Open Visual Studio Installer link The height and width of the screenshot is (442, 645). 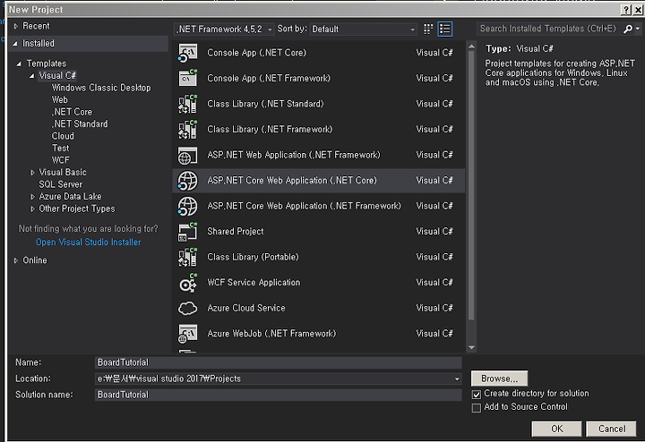pyautogui.click(x=88, y=242)
